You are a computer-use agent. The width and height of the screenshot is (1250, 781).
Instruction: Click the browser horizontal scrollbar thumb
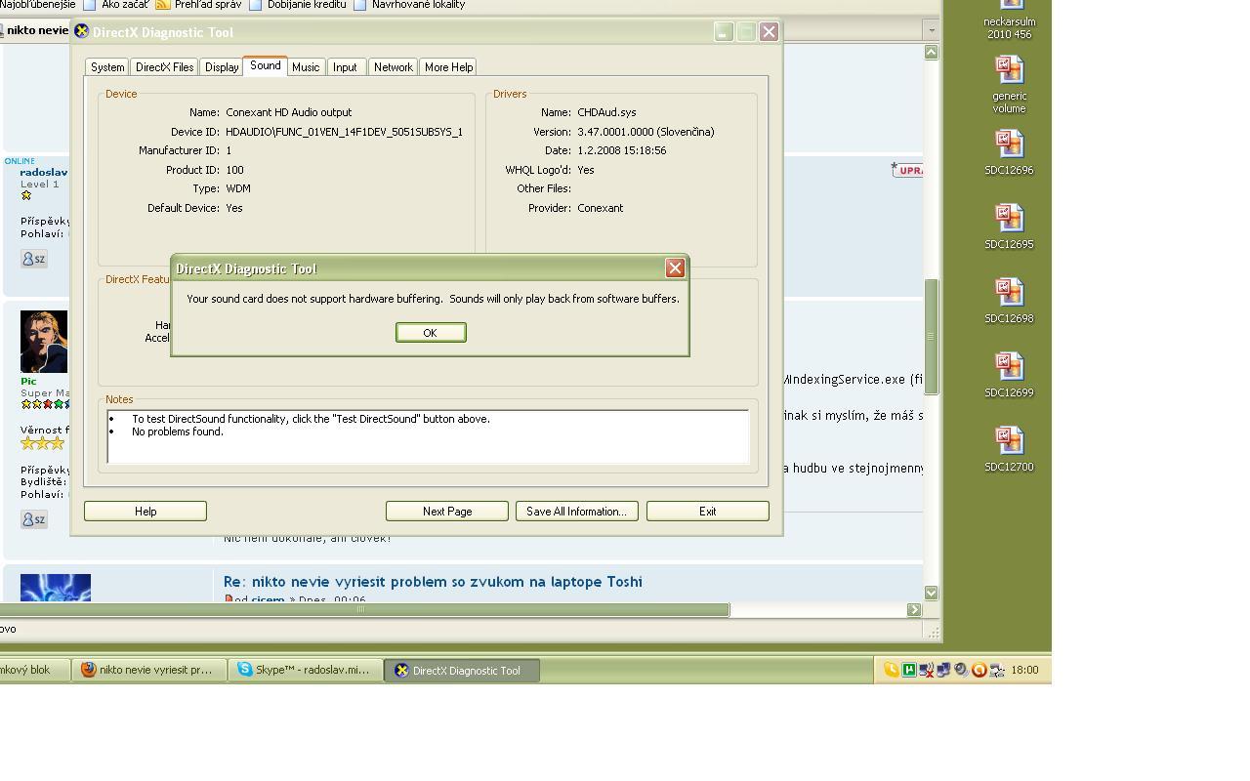click(x=363, y=610)
